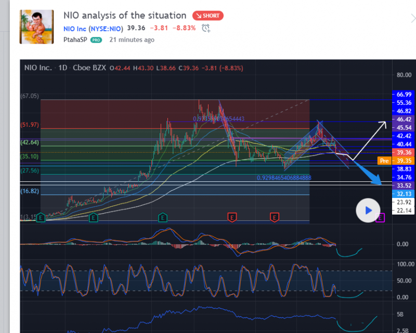Image resolution: width=416 pixels, height=333 pixels.
Task: Click the second red earnings E marker
Action: (274, 217)
